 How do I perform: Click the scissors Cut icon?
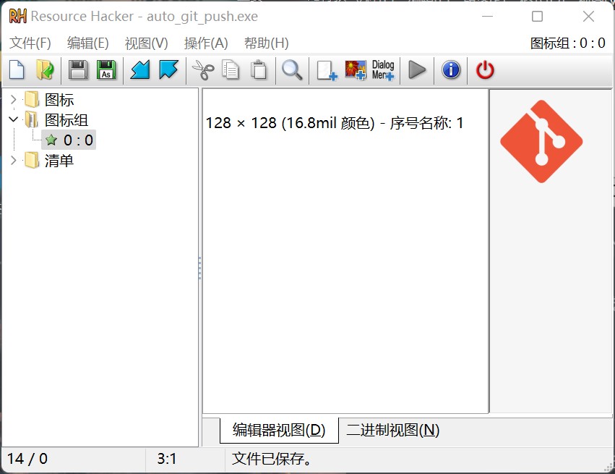click(203, 70)
